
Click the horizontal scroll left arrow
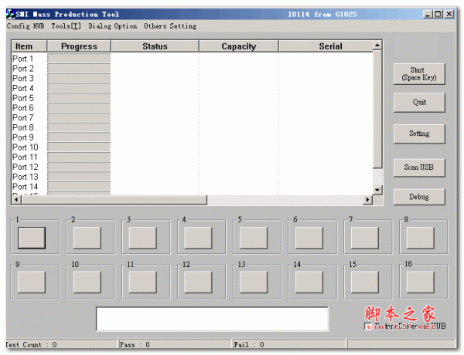(x=16, y=200)
